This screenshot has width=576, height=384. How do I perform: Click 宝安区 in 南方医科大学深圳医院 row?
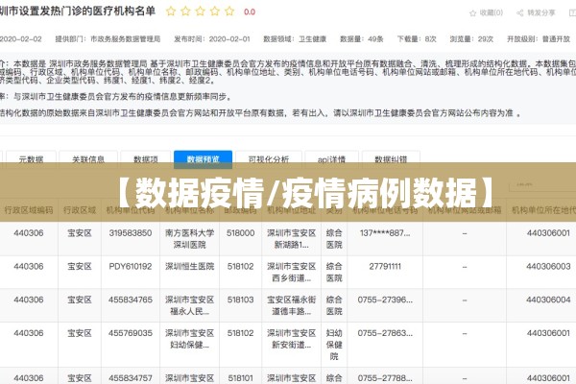[80, 233]
